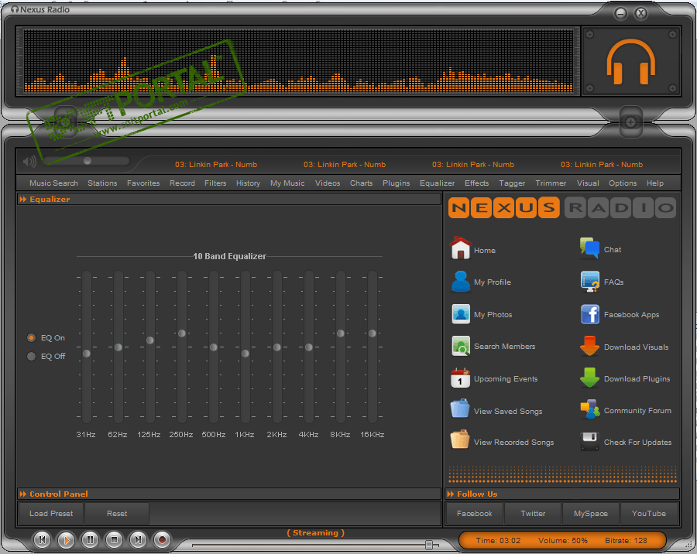Click the Bitrate: 128 status text

tap(626, 541)
